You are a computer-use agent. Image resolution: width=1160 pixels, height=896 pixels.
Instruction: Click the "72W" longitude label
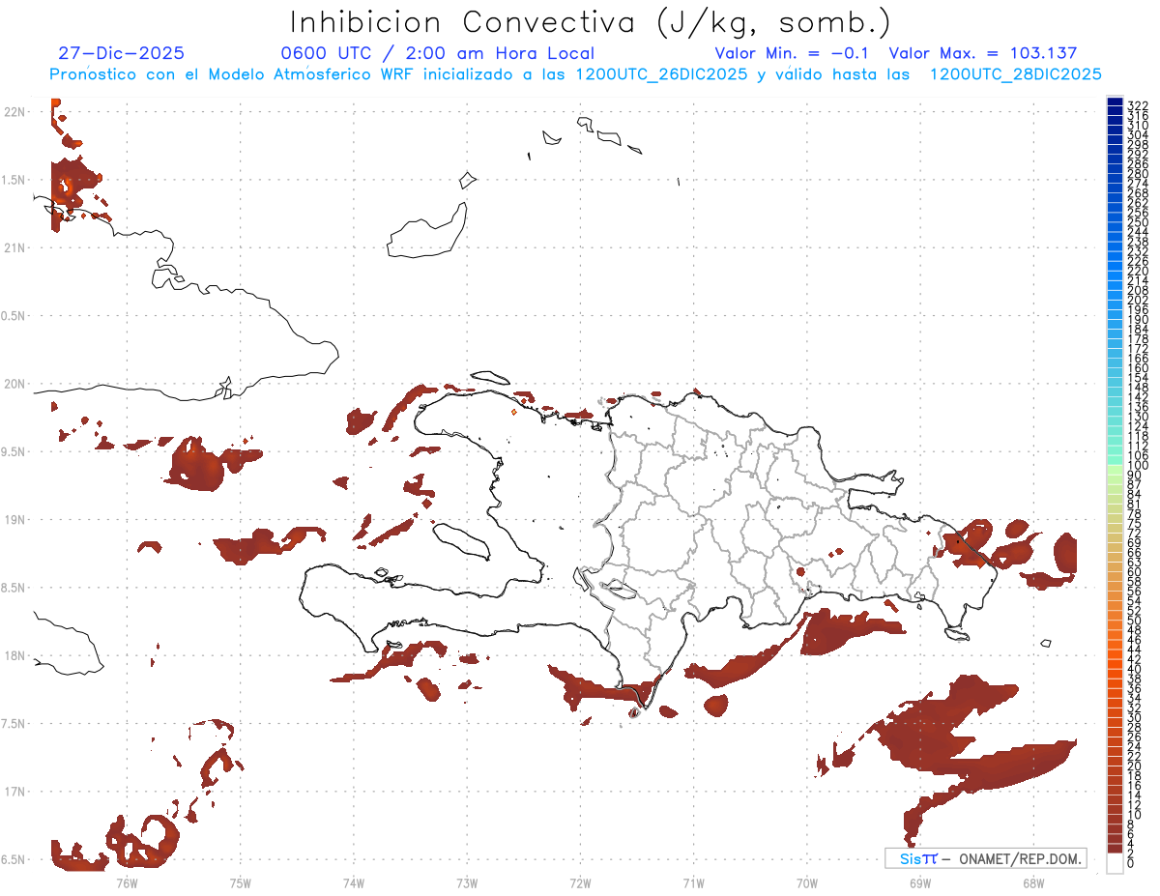[x=580, y=882]
